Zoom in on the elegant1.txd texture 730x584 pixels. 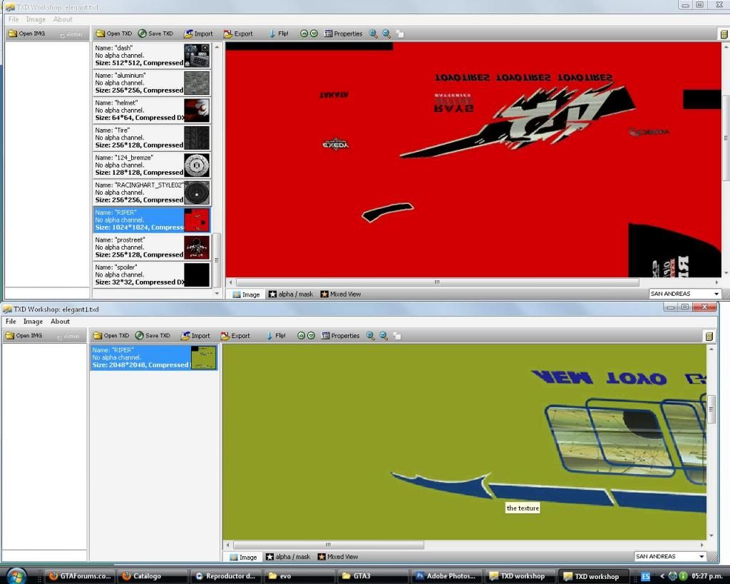pyautogui.click(x=370, y=335)
